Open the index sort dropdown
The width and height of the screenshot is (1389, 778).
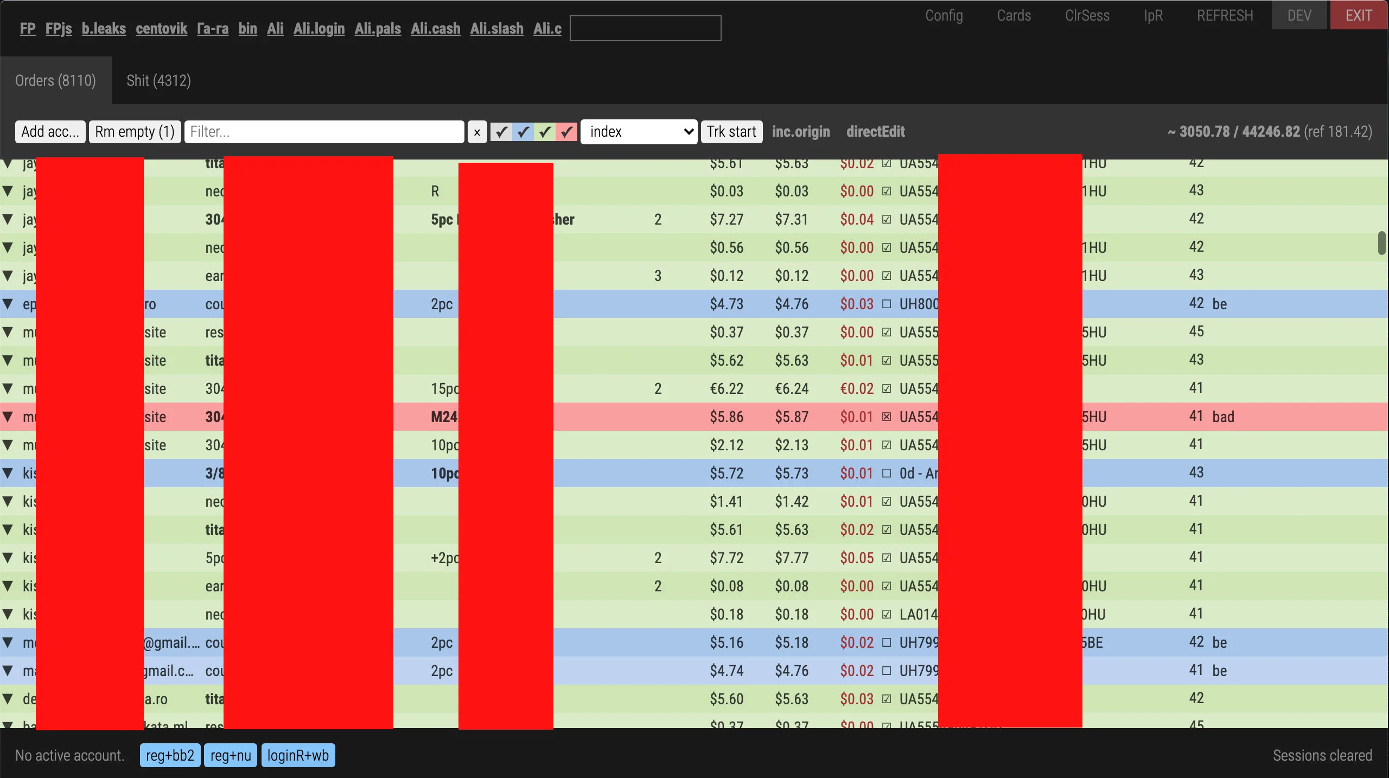coord(639,132)
